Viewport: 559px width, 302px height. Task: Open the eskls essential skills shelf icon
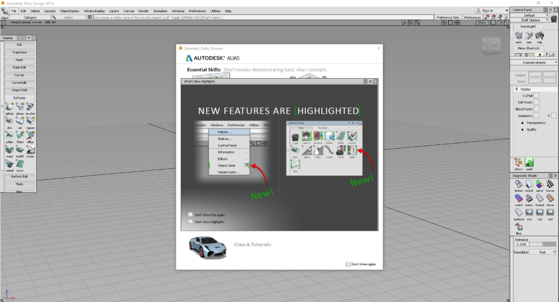tap(519, 36)
